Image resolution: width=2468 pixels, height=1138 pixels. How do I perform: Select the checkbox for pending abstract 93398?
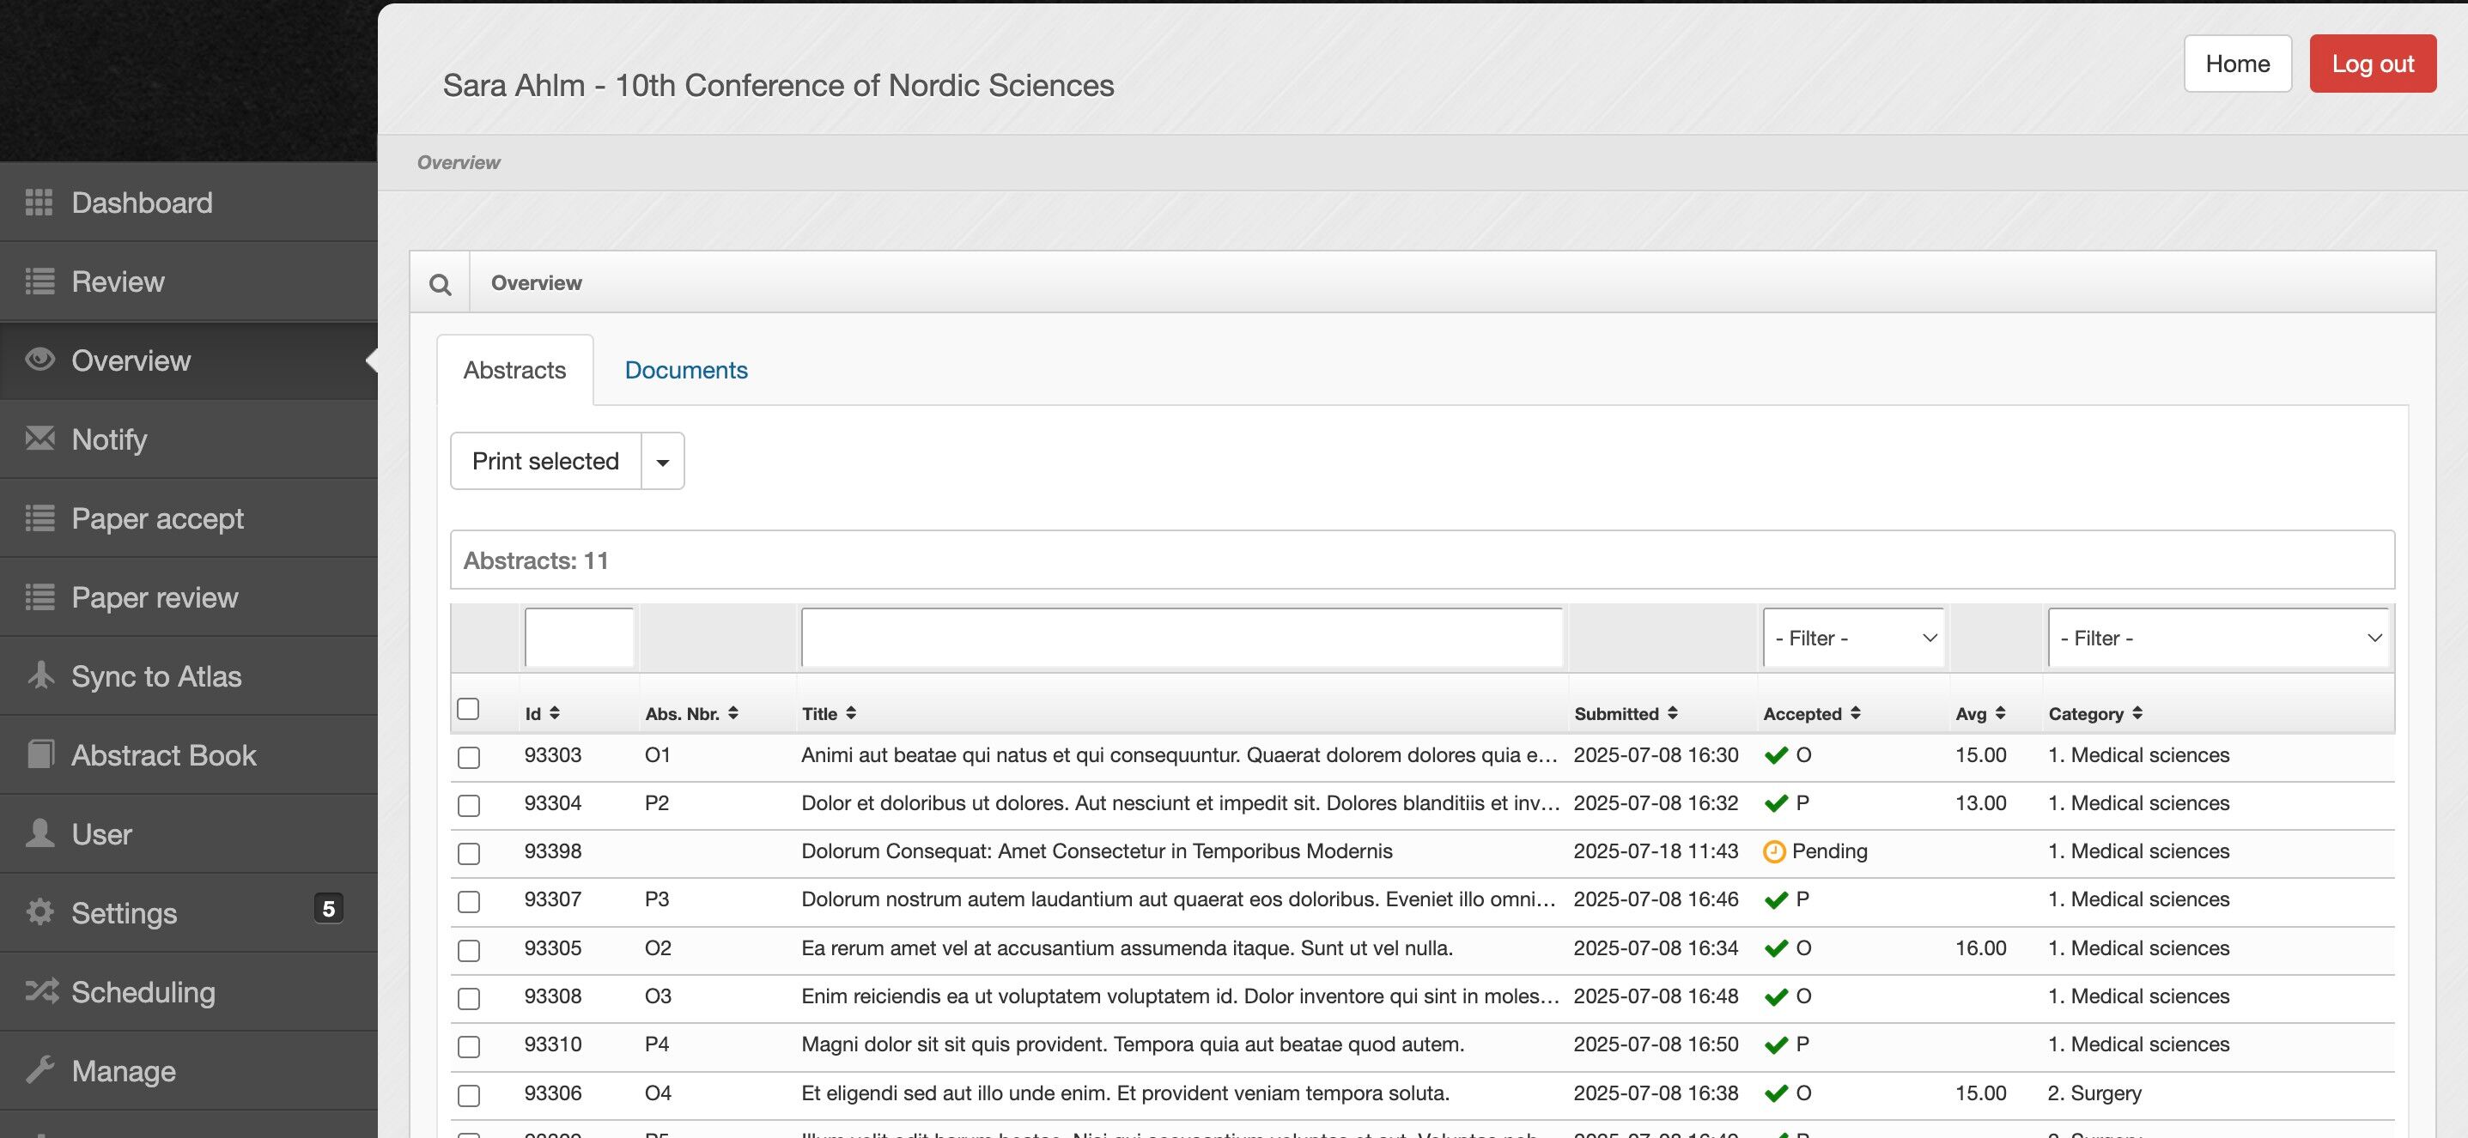click(469, 853)
